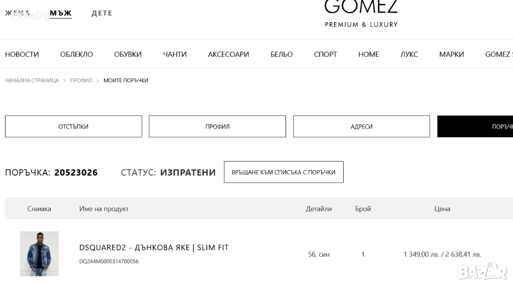The width and height of the screenshot is (513, 286).
Task: Browse the БЕЛЬО category
Action: [282, 54]
